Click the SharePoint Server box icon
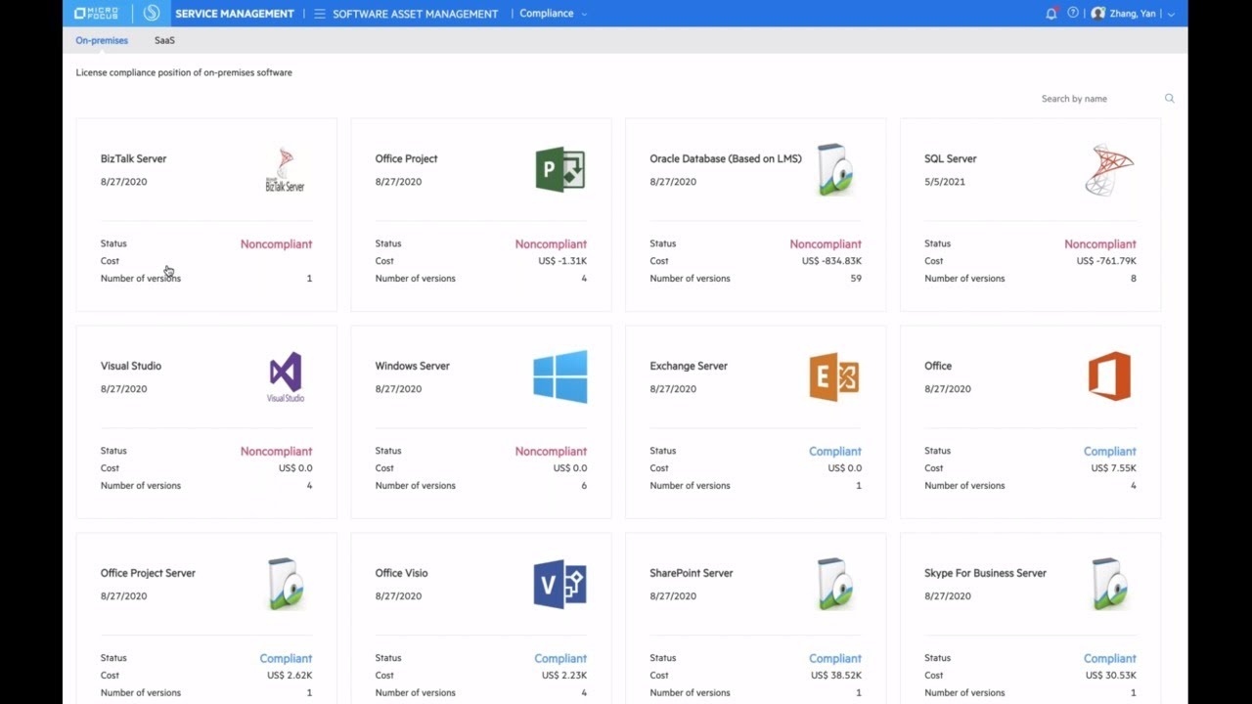1252x704 pixels. coord(834,584)
